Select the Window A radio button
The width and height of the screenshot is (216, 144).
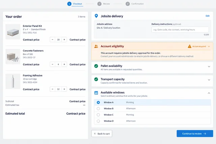coord(98,103)
